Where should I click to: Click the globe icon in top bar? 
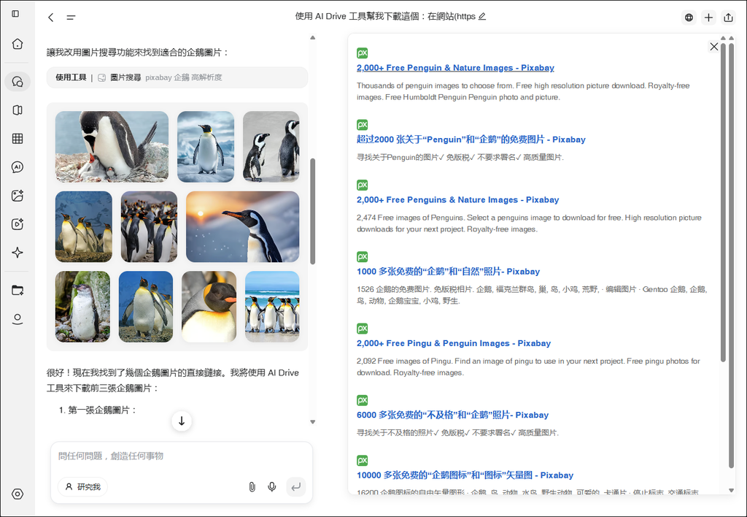(x=689, y=18)
